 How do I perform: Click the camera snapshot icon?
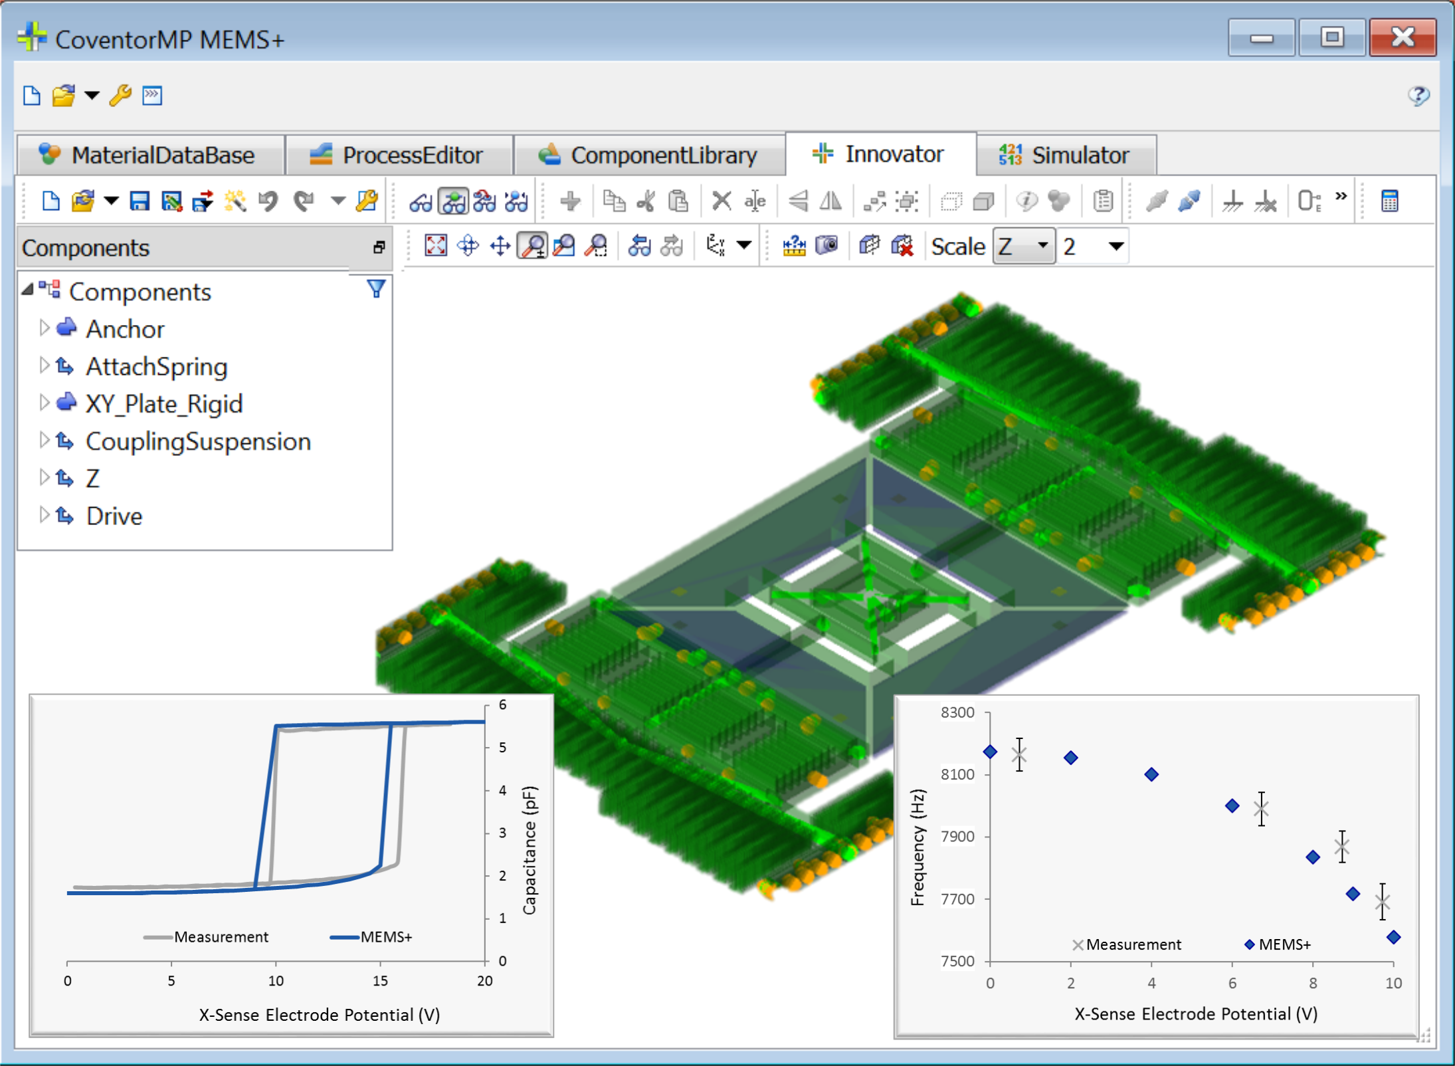click(826, 246)
